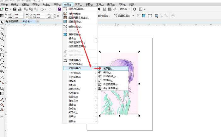Select the Crop tool
Image resolution: width=221 pixels, height=137 pixels.
2,33
